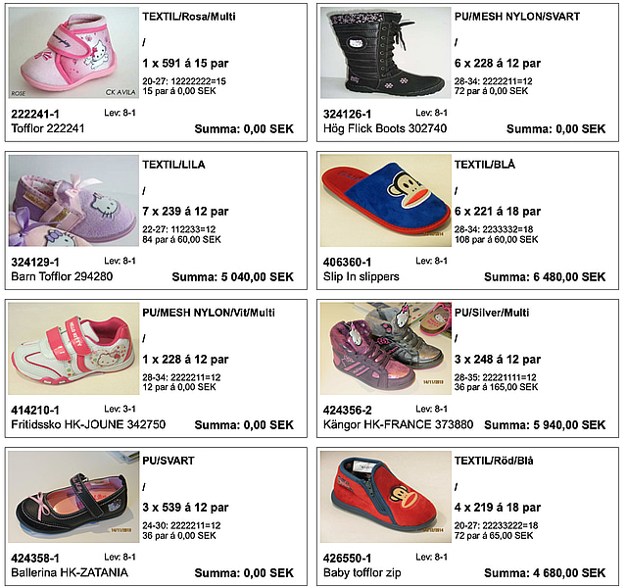Viewport: 627px width, 588px height.
Task: Open the black Hög Flick Boots photo
Action: pyautogui.click(x=385, y=52)
